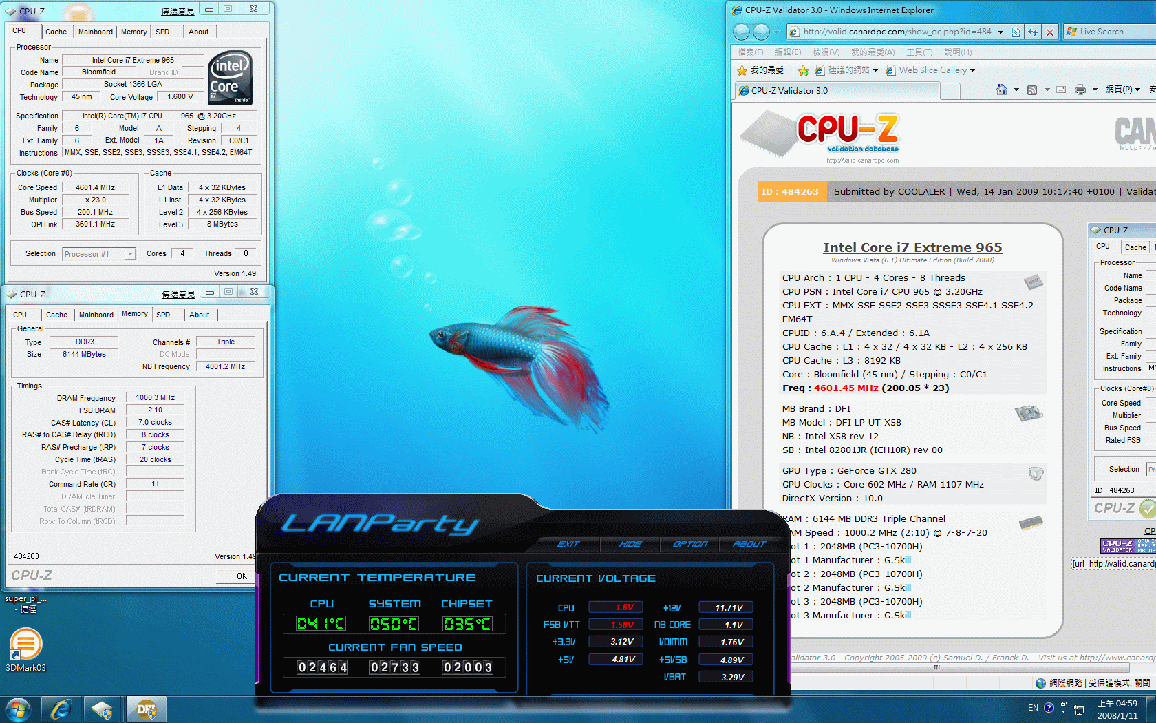Click the RSS feeds icon
This screenshot has width=1156, height=723.
(x=1031, y=90)
